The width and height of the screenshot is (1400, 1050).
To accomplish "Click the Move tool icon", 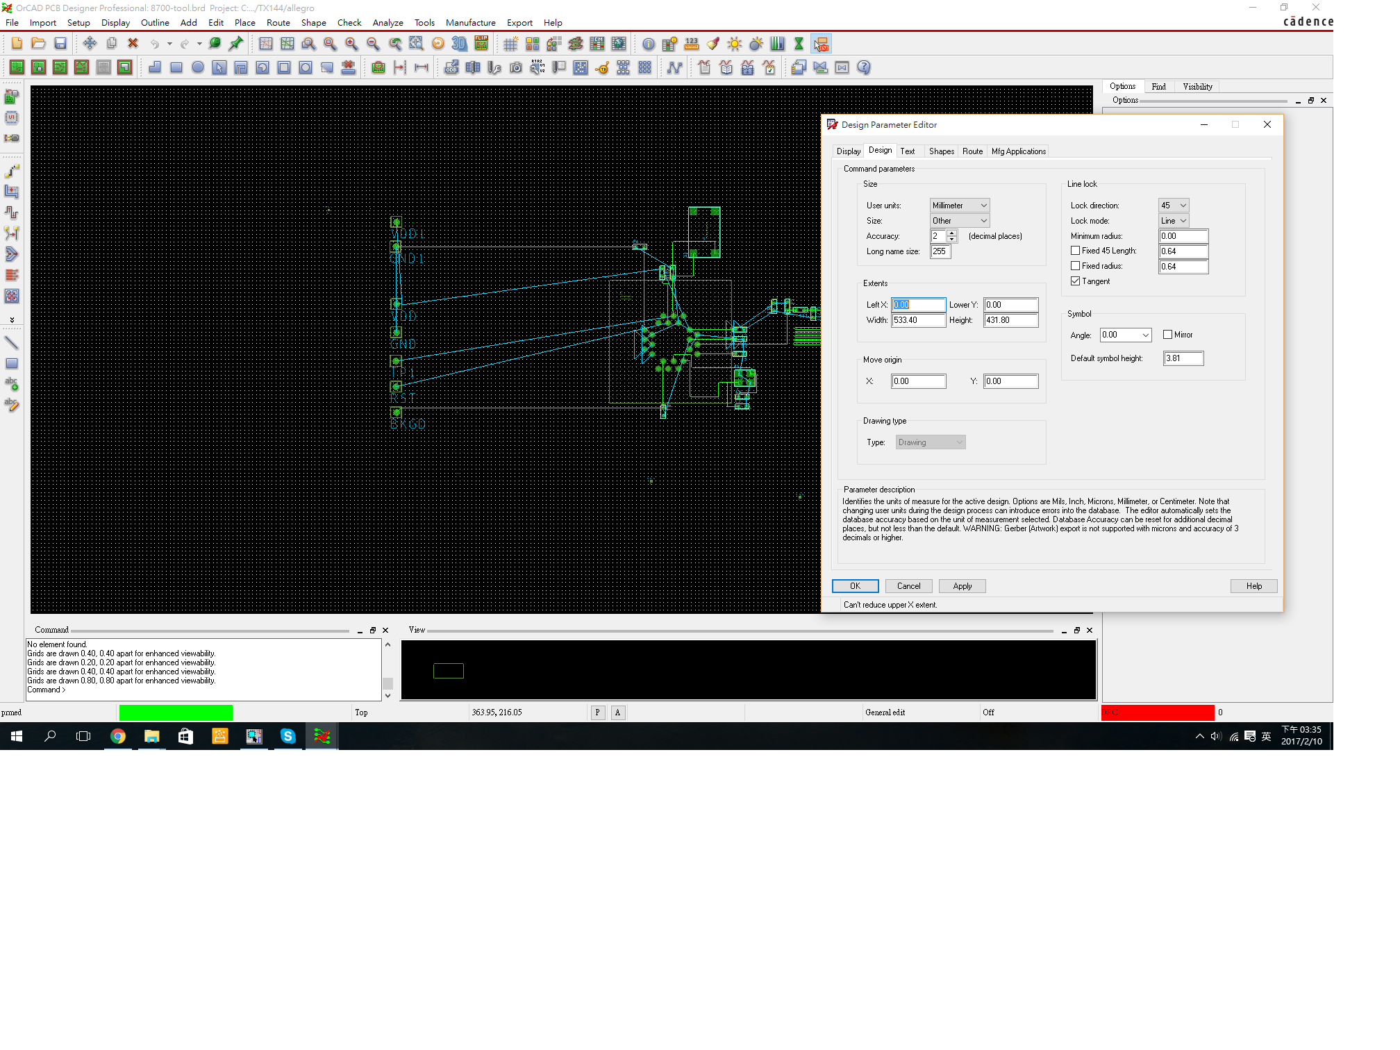I will click(90, 44).
